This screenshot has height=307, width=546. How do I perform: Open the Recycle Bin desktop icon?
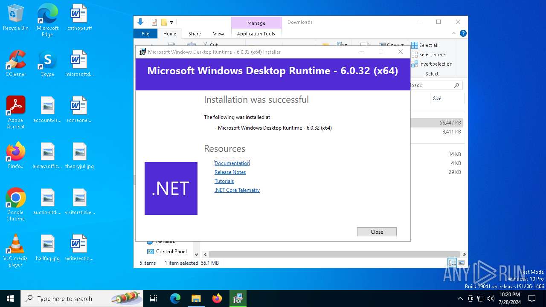[16, 18]
